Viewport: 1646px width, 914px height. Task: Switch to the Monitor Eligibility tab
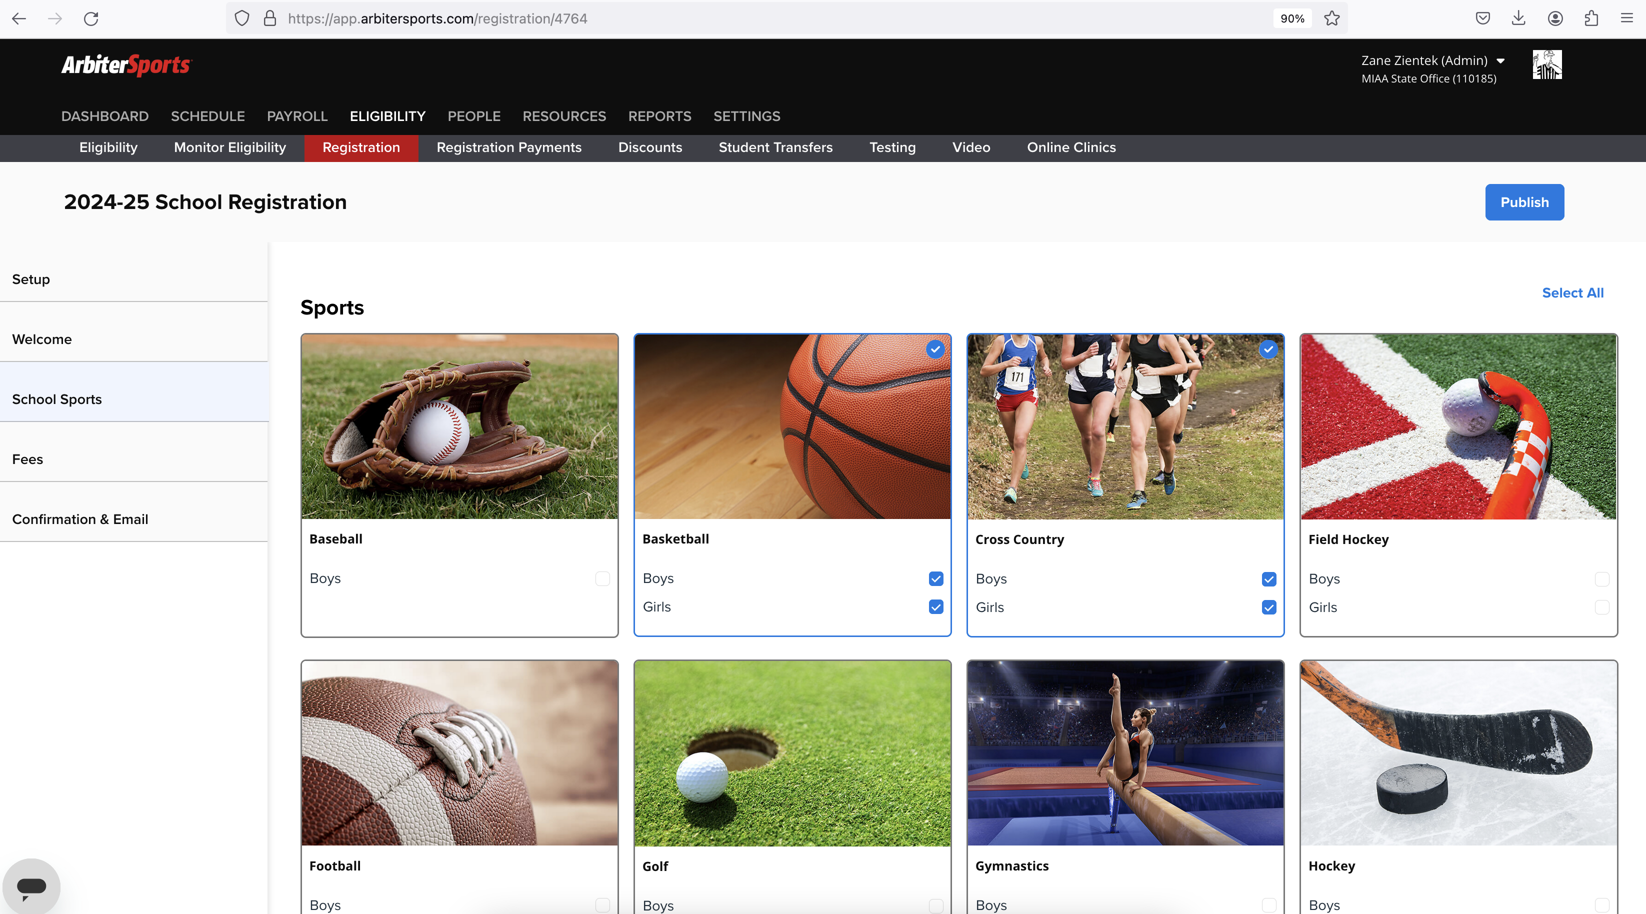(230, 147)
